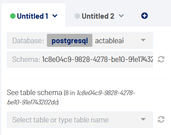This screenshot has height=135, width=171.
Task: Add a new query tab with plus icon
Action: (x=144, y=16)
